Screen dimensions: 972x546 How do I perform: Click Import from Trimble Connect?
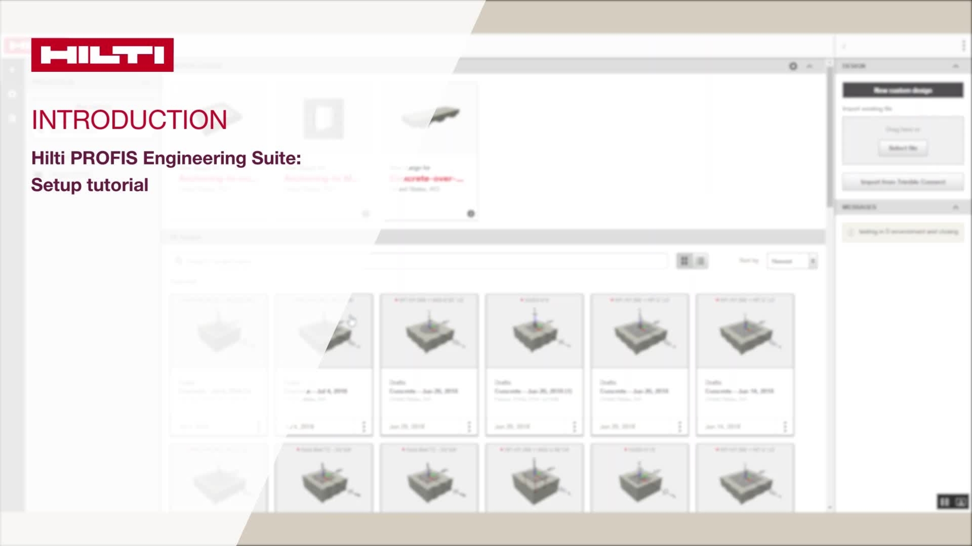(903, 182)
